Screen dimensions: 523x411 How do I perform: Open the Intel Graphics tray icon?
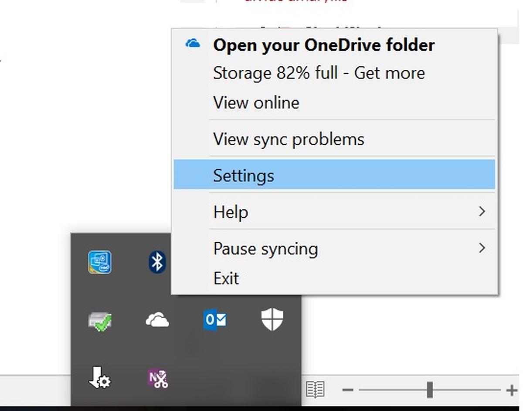tap(99, 262)
